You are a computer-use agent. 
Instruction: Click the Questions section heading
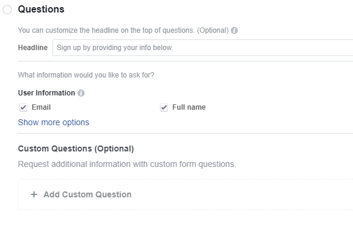click(41, 9)
